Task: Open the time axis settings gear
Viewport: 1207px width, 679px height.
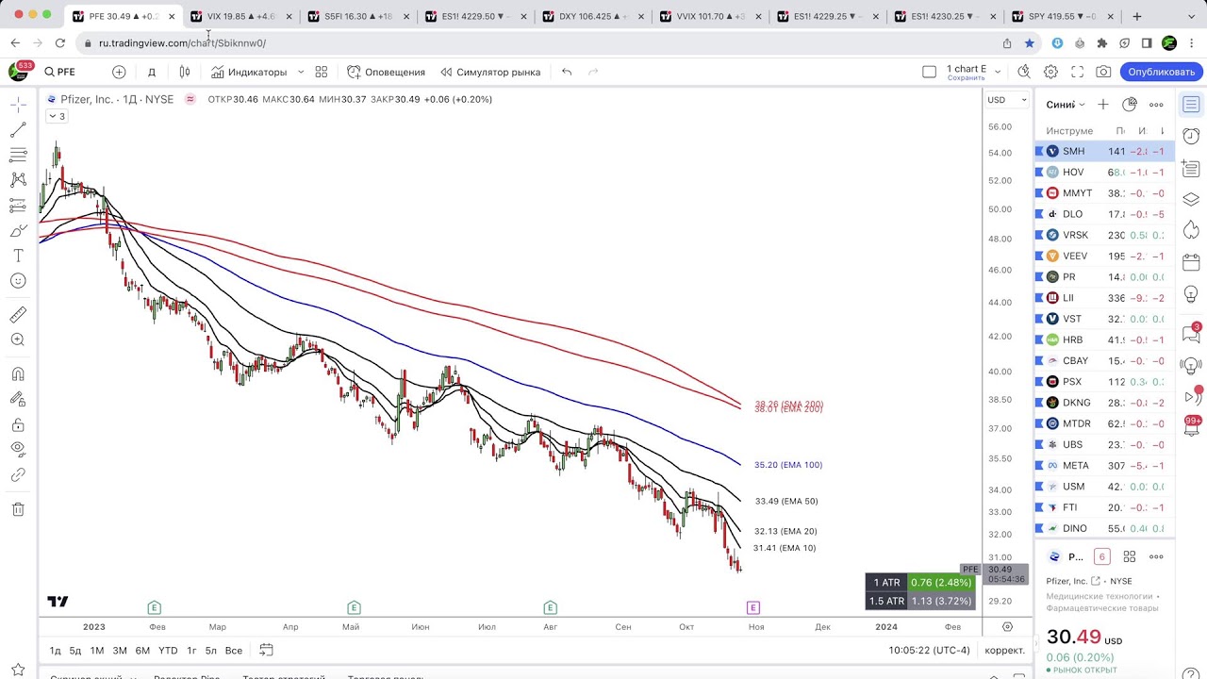Action: tap(1007, 626)
